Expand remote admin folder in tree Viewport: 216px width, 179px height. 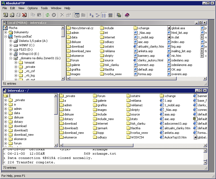[x=5, y=109]
